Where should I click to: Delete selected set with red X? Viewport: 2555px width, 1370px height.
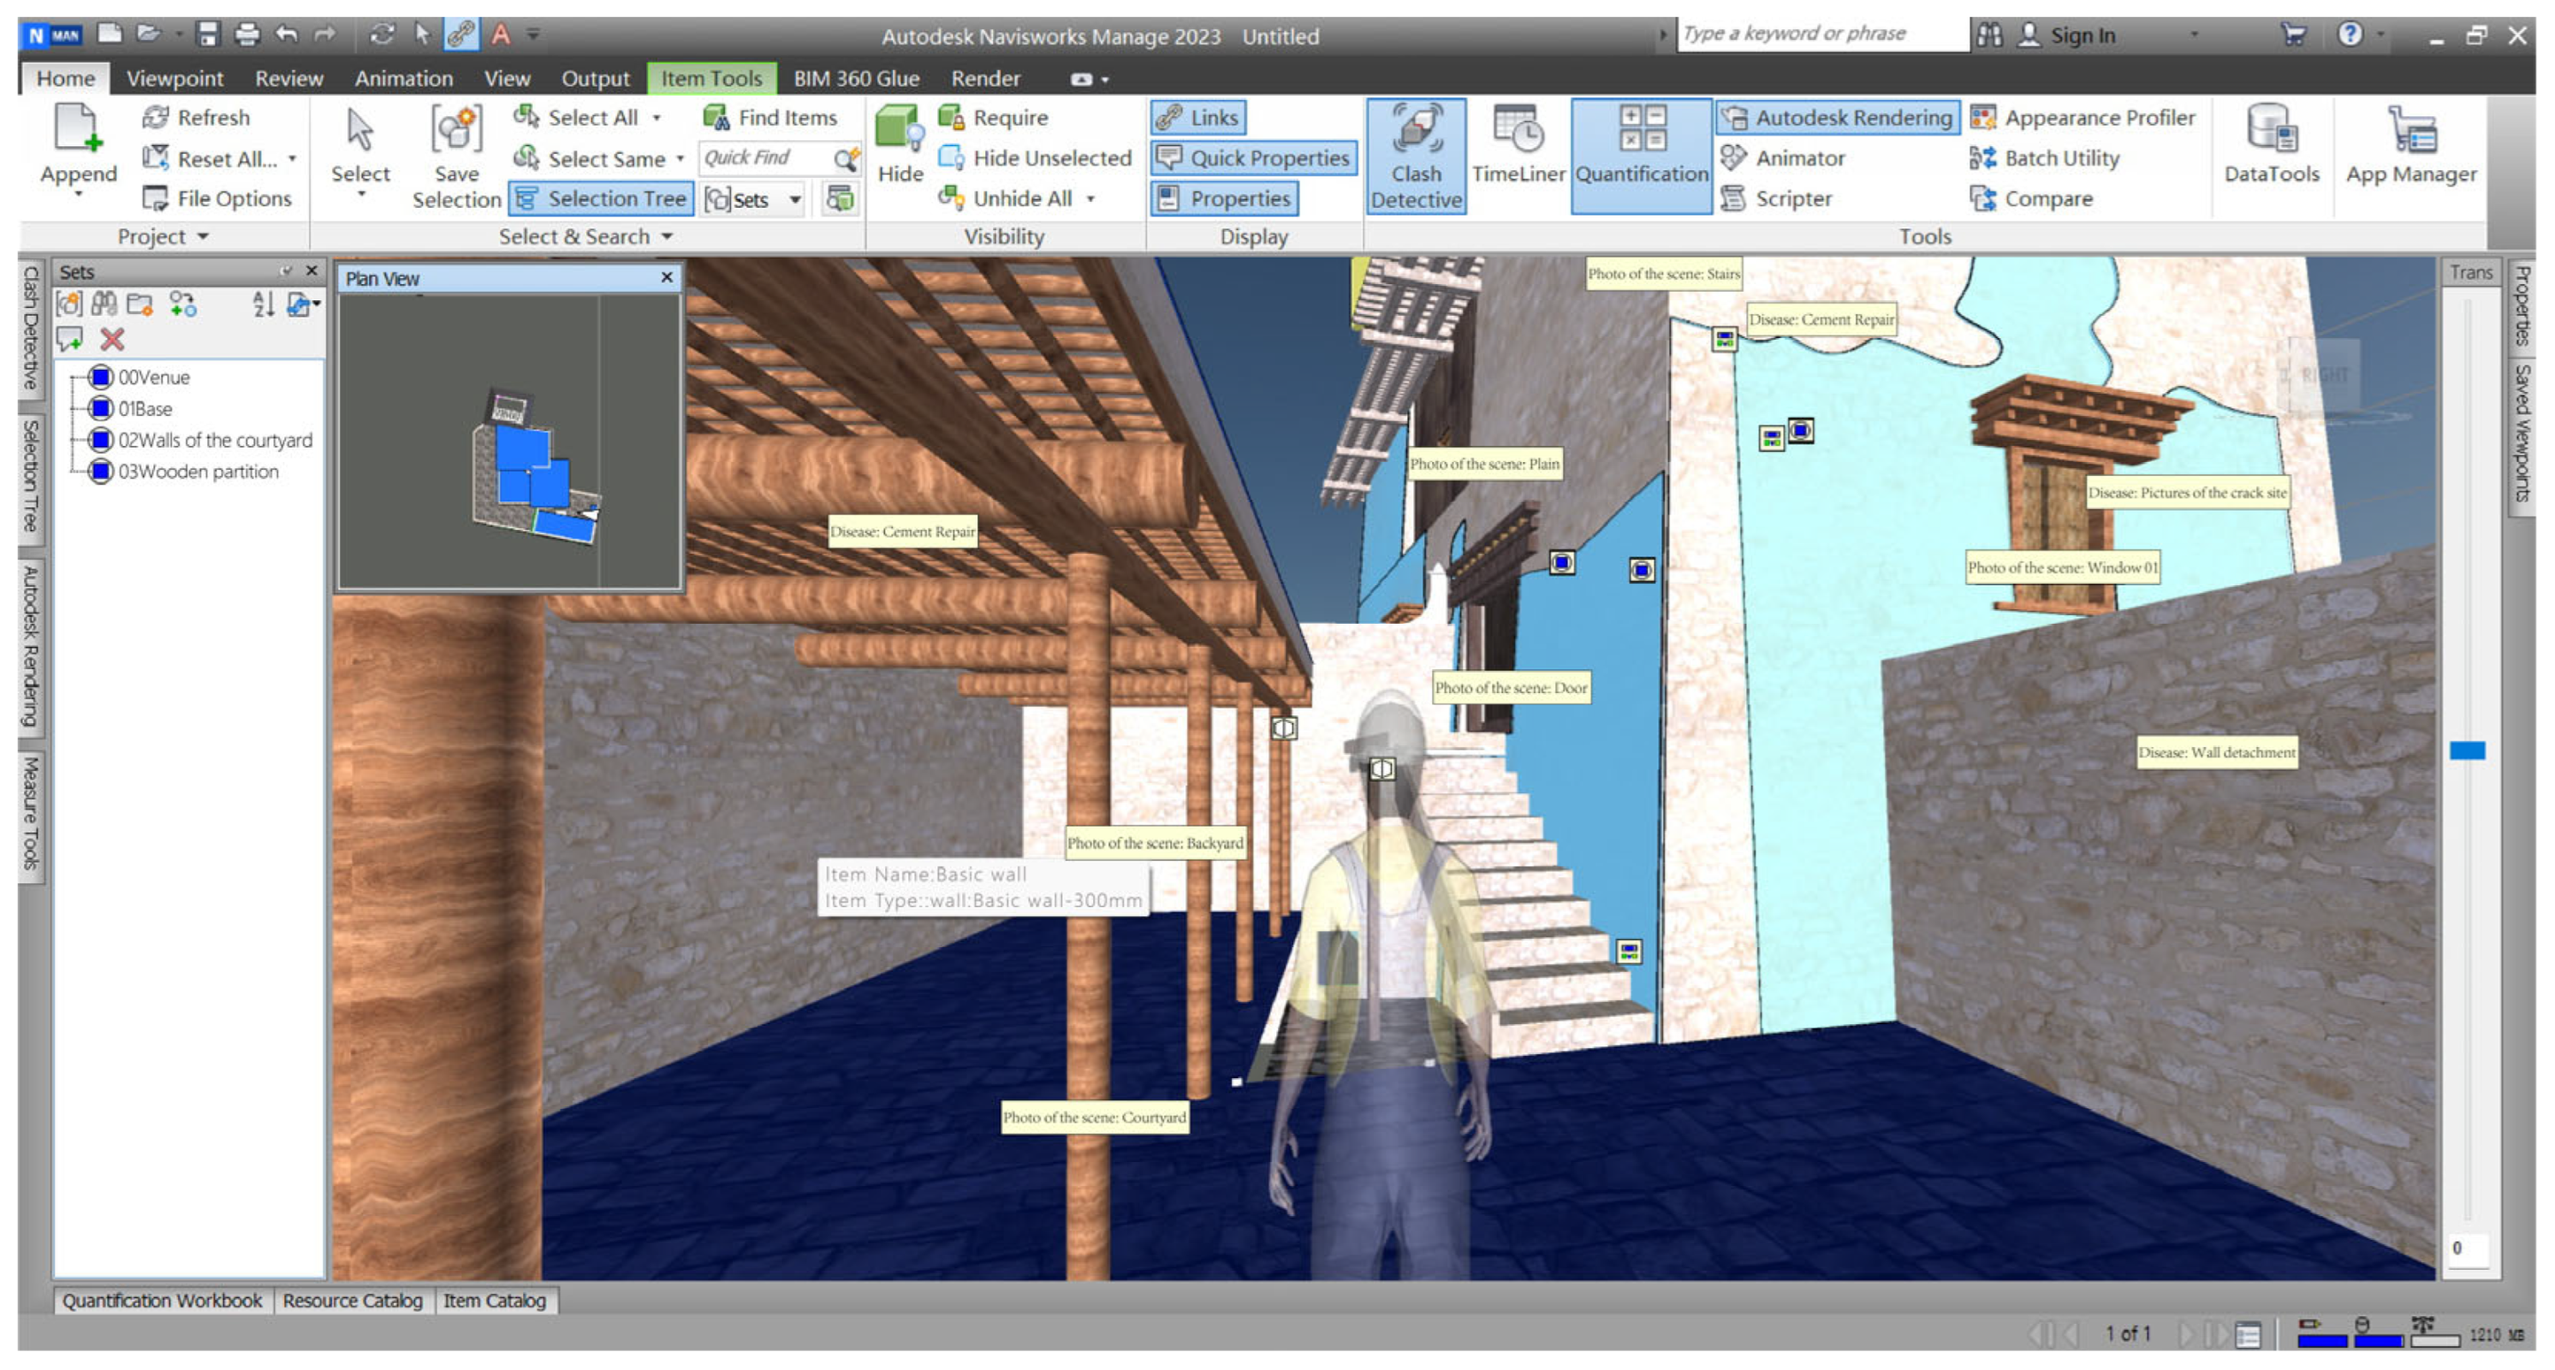point(112,340)
